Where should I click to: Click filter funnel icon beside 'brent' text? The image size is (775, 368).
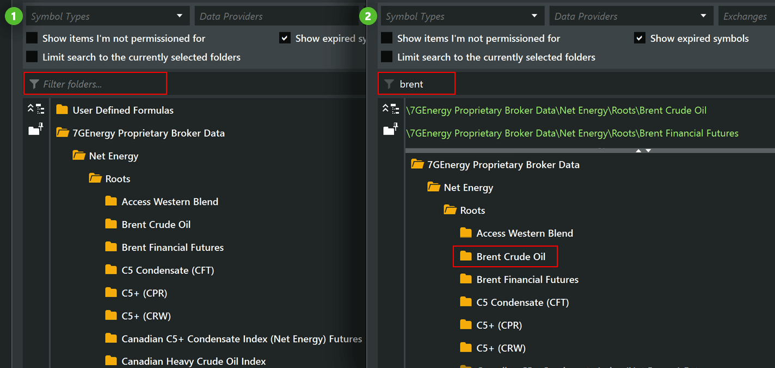pos(389,84)
